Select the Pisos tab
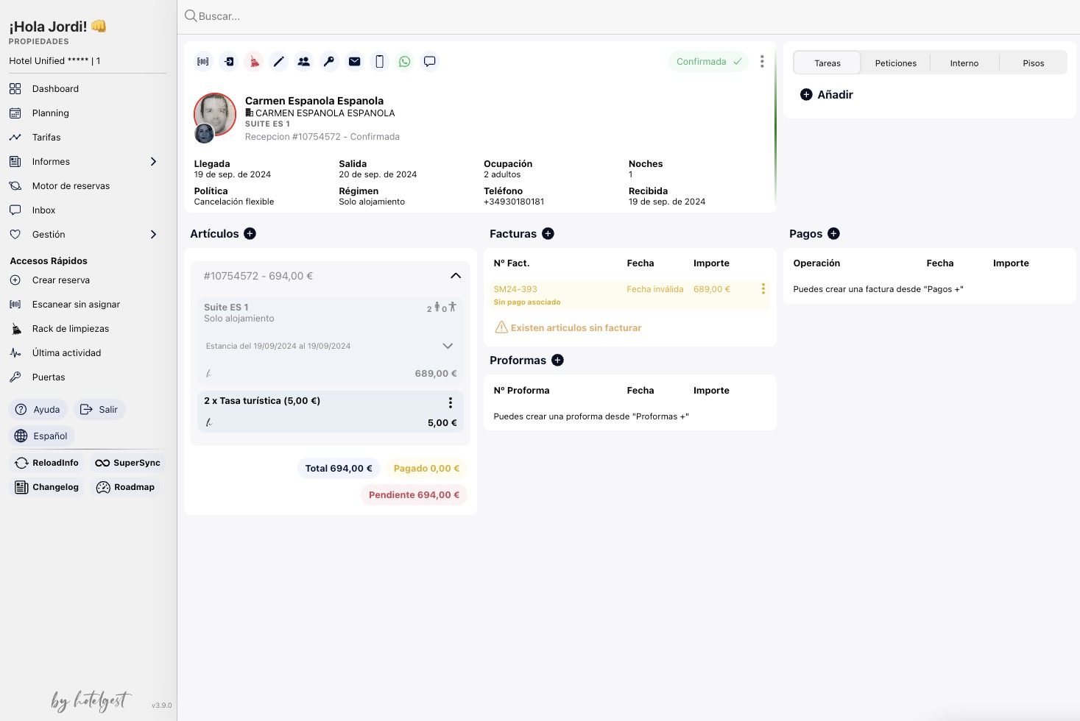 [1033, 63]
